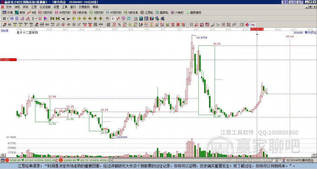Viewport: 317px width, 169px height.
Task: Open the 文件 menu
Action: [x=9, y=7]
